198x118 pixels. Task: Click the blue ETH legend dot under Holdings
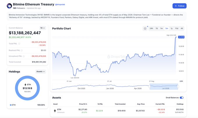10,105
